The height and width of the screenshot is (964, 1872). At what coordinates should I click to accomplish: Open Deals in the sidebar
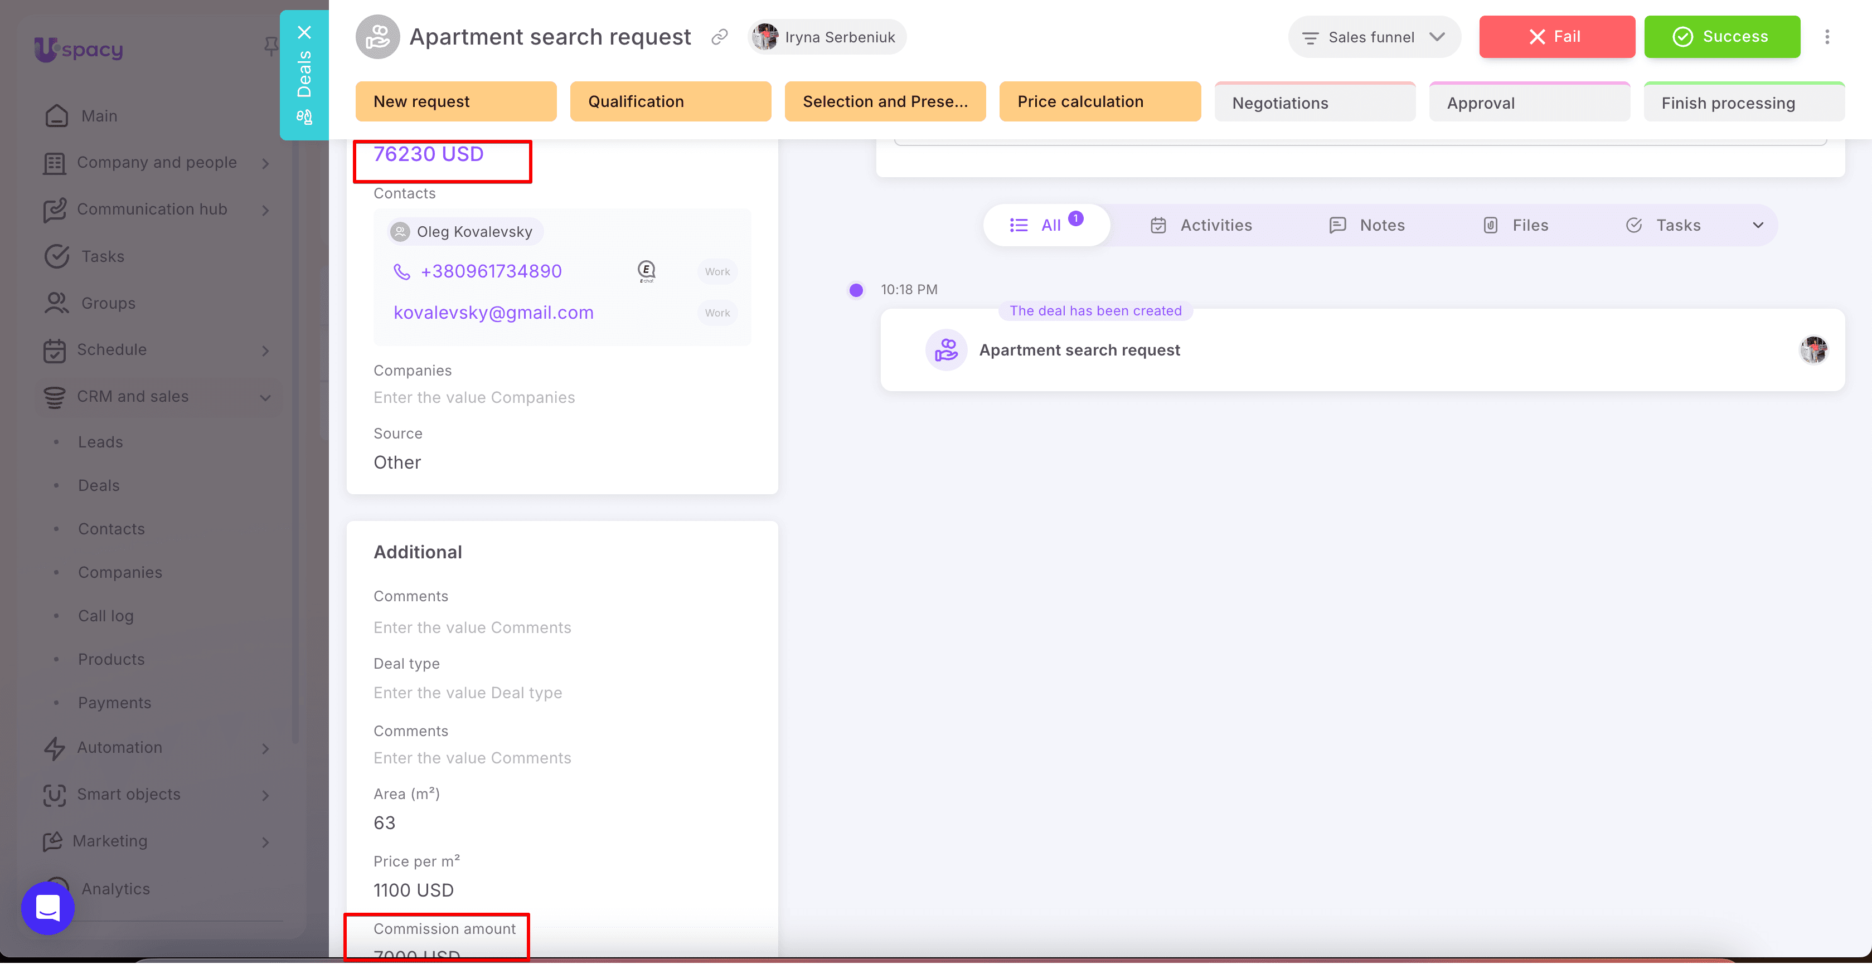pos(99,485)
